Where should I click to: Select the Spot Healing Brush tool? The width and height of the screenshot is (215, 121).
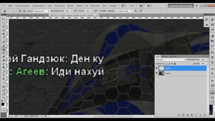[4, 42]
